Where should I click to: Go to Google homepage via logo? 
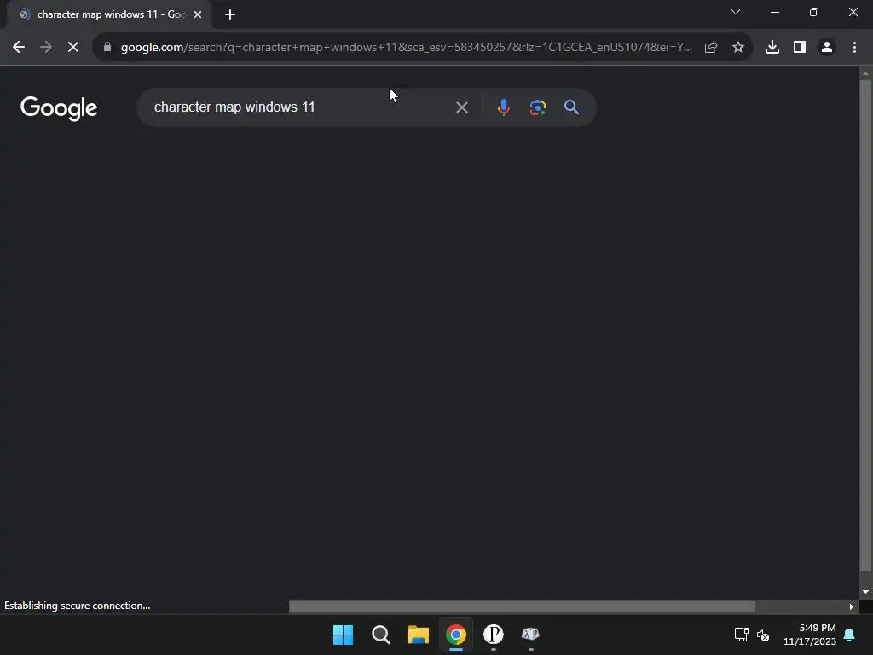point(59,108)
